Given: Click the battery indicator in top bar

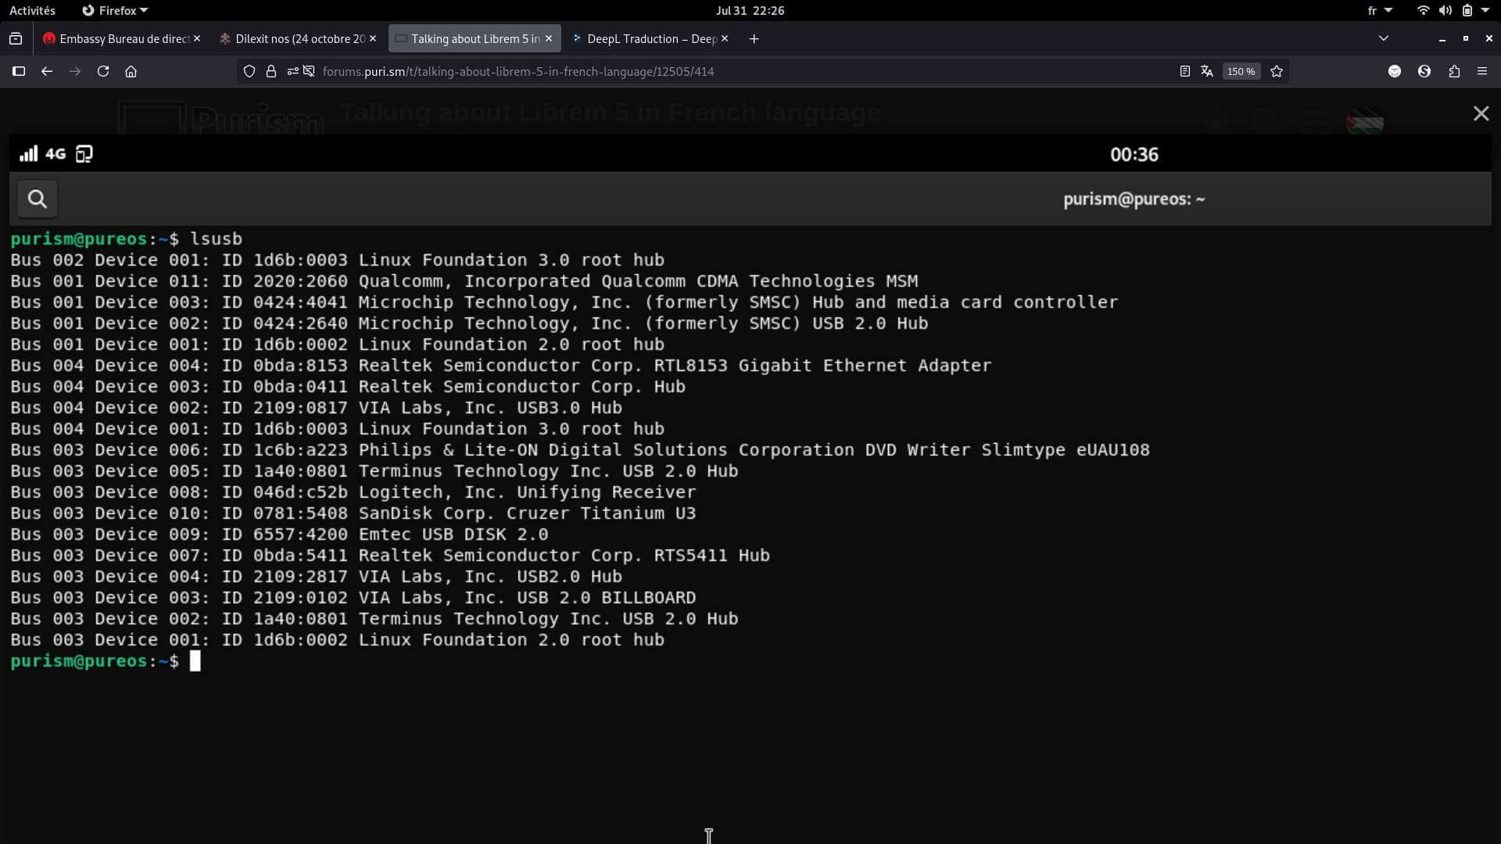Looking at the screenshot, I should pos(1467,10).
